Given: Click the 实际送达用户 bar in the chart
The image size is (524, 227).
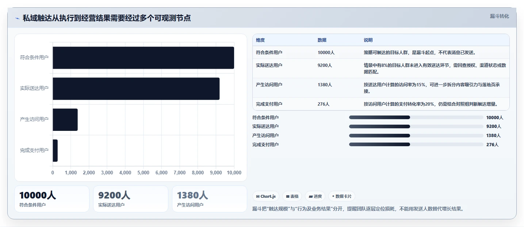Looking at the screenshot, I should click(136, 88).
